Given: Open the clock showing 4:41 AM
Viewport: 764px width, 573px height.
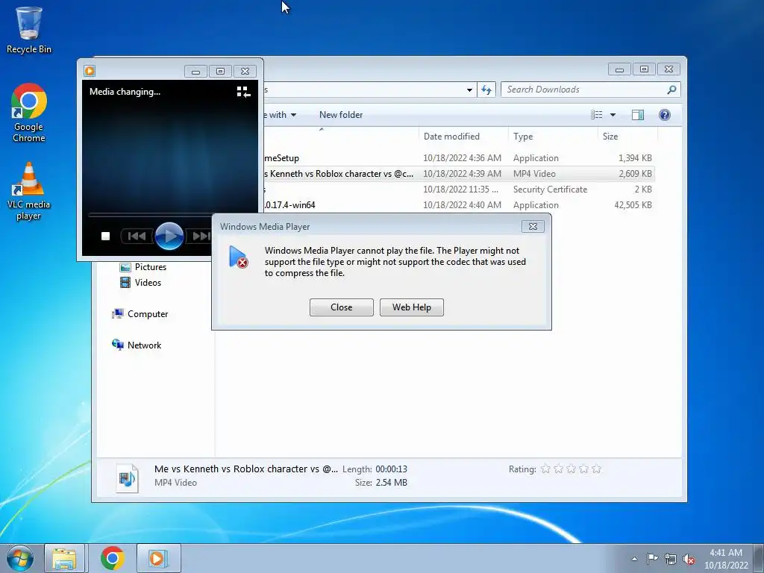Looking at the screenshot, I should point(725,559).
